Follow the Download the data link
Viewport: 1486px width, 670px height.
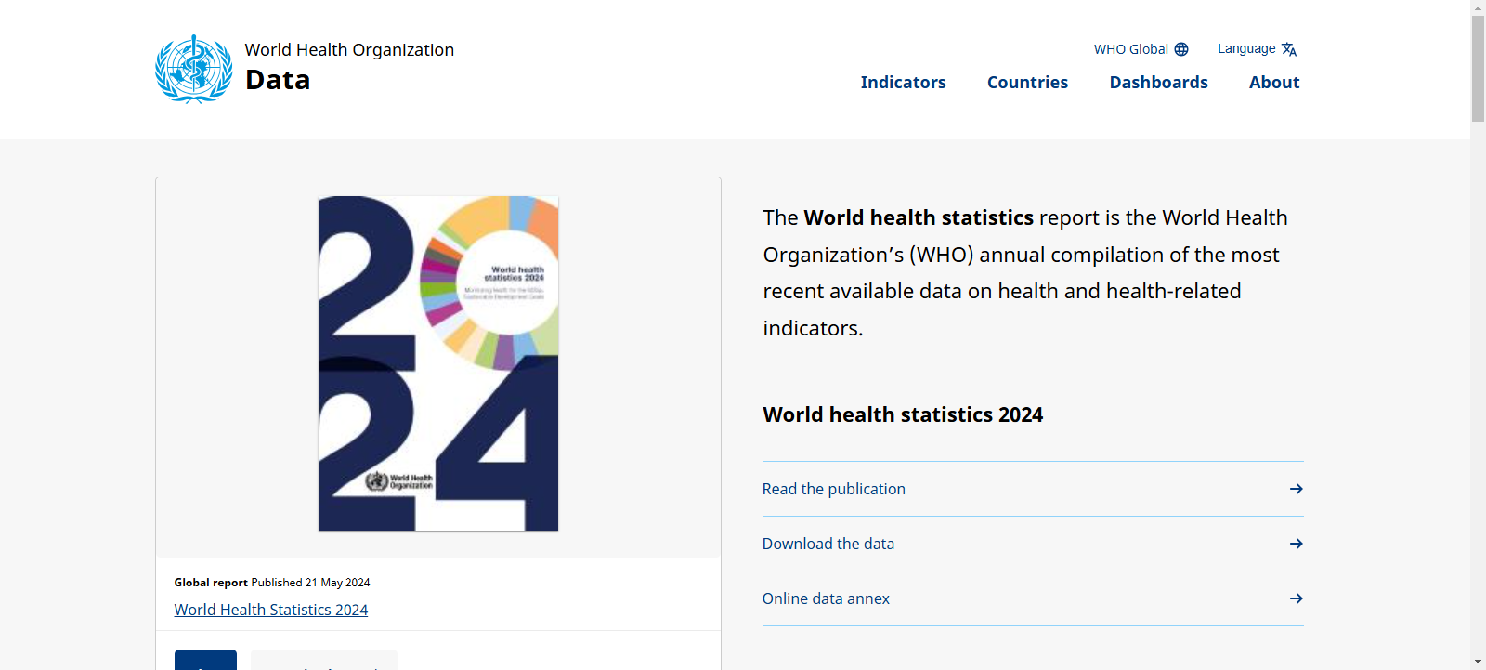pos(828,544)
